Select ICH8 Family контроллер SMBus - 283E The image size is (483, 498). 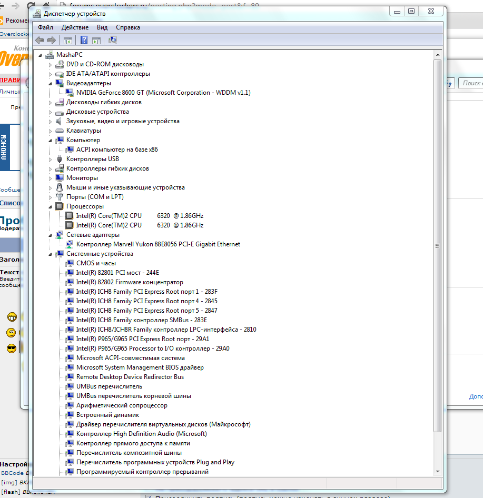coord(141,320)
